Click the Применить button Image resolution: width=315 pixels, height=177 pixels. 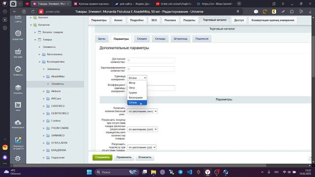click(x=124, y=157)
